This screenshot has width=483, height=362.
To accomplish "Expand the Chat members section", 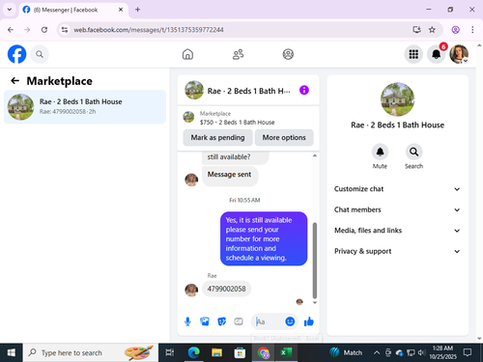I will point(397,209).
